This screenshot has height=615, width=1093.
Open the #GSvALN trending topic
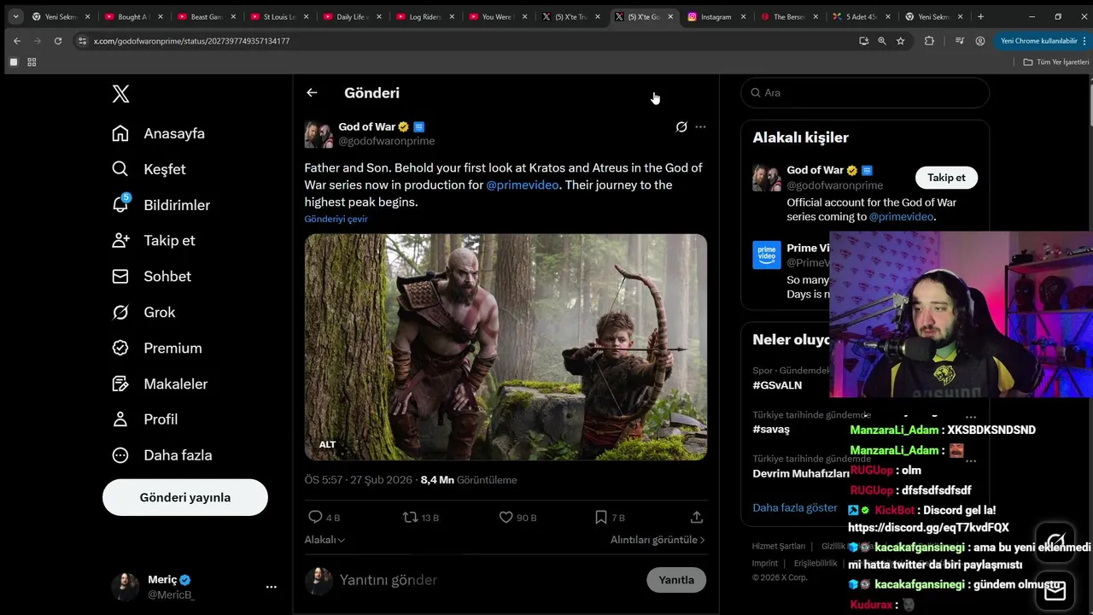(777, 385)
